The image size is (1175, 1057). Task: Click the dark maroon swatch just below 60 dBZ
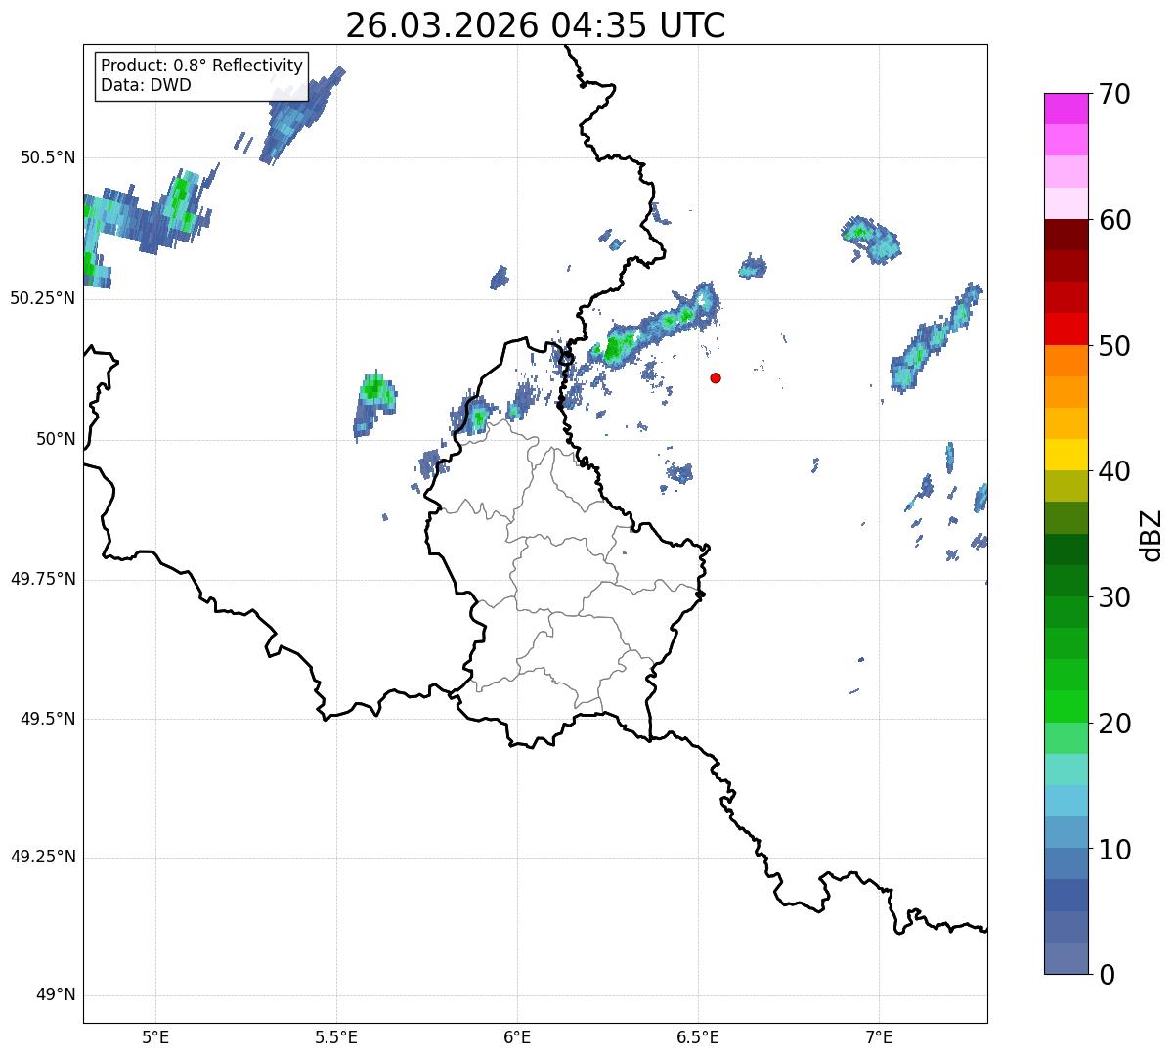[1066, 235]
